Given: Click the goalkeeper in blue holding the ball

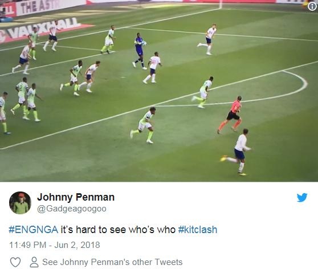Looking at the screenshot, I should pyautogui.click(x=139, y=51).
